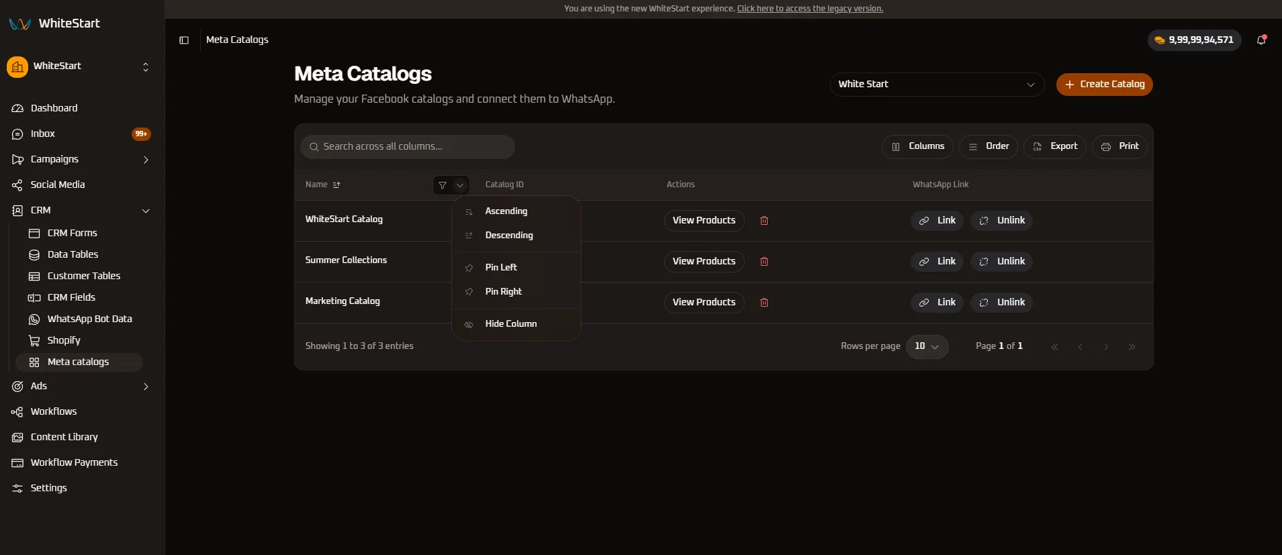Delete the Marketing Catalog row
Screen dimensions: 1282x555
click(x=764, y=303)
